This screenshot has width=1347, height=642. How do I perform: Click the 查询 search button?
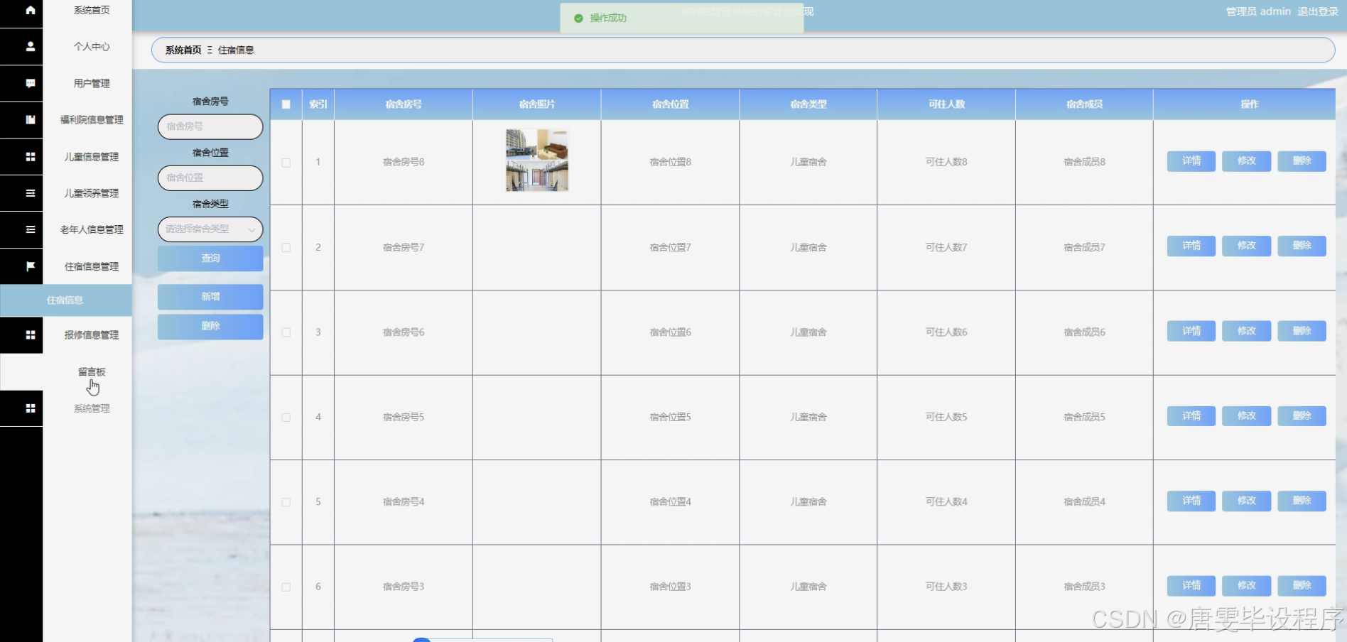point(210,259)
